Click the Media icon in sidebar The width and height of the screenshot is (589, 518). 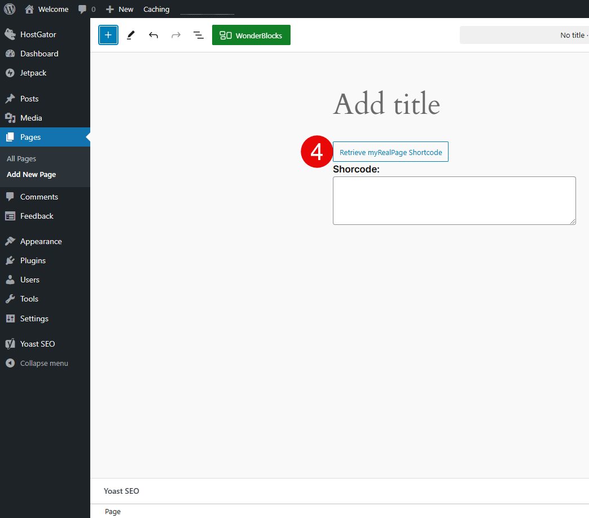coord(10,118)
